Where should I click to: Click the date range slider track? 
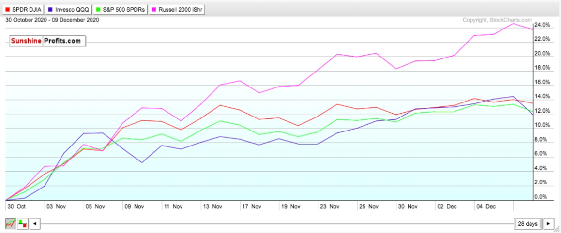276,224
